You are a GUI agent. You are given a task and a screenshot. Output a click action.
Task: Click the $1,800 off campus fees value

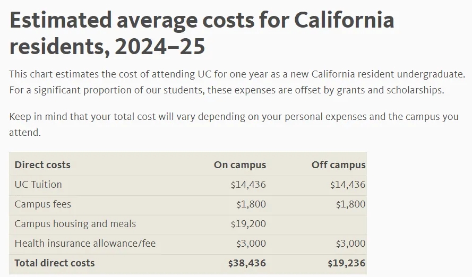(x=350, y=204)
